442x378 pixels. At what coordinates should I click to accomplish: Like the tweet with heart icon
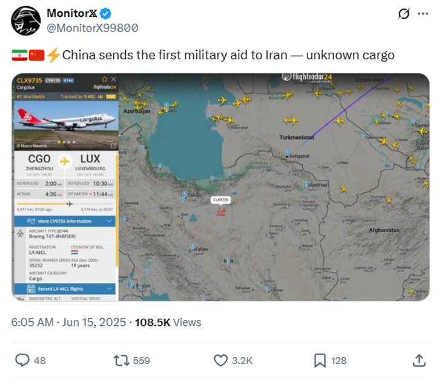click(220, 360)
